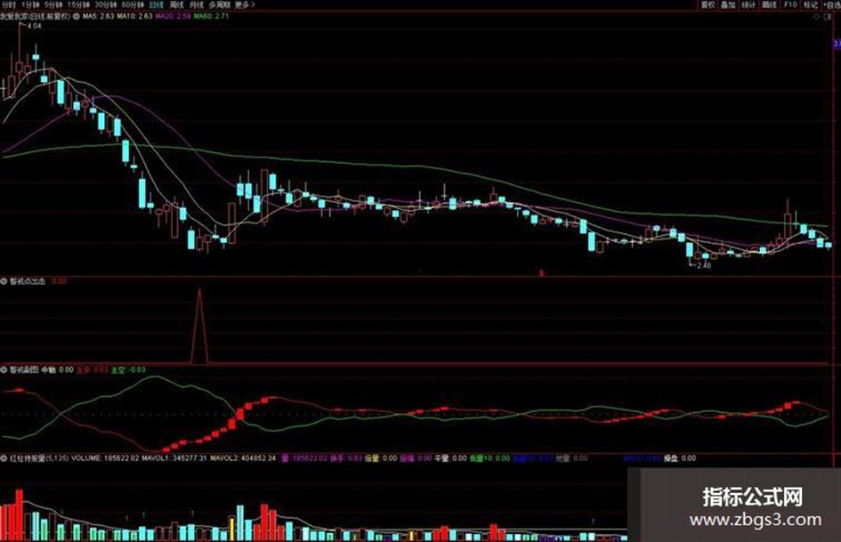Click the MAVOL1: 345277.31 value
841x542 pixels.
tap(174, 458)
